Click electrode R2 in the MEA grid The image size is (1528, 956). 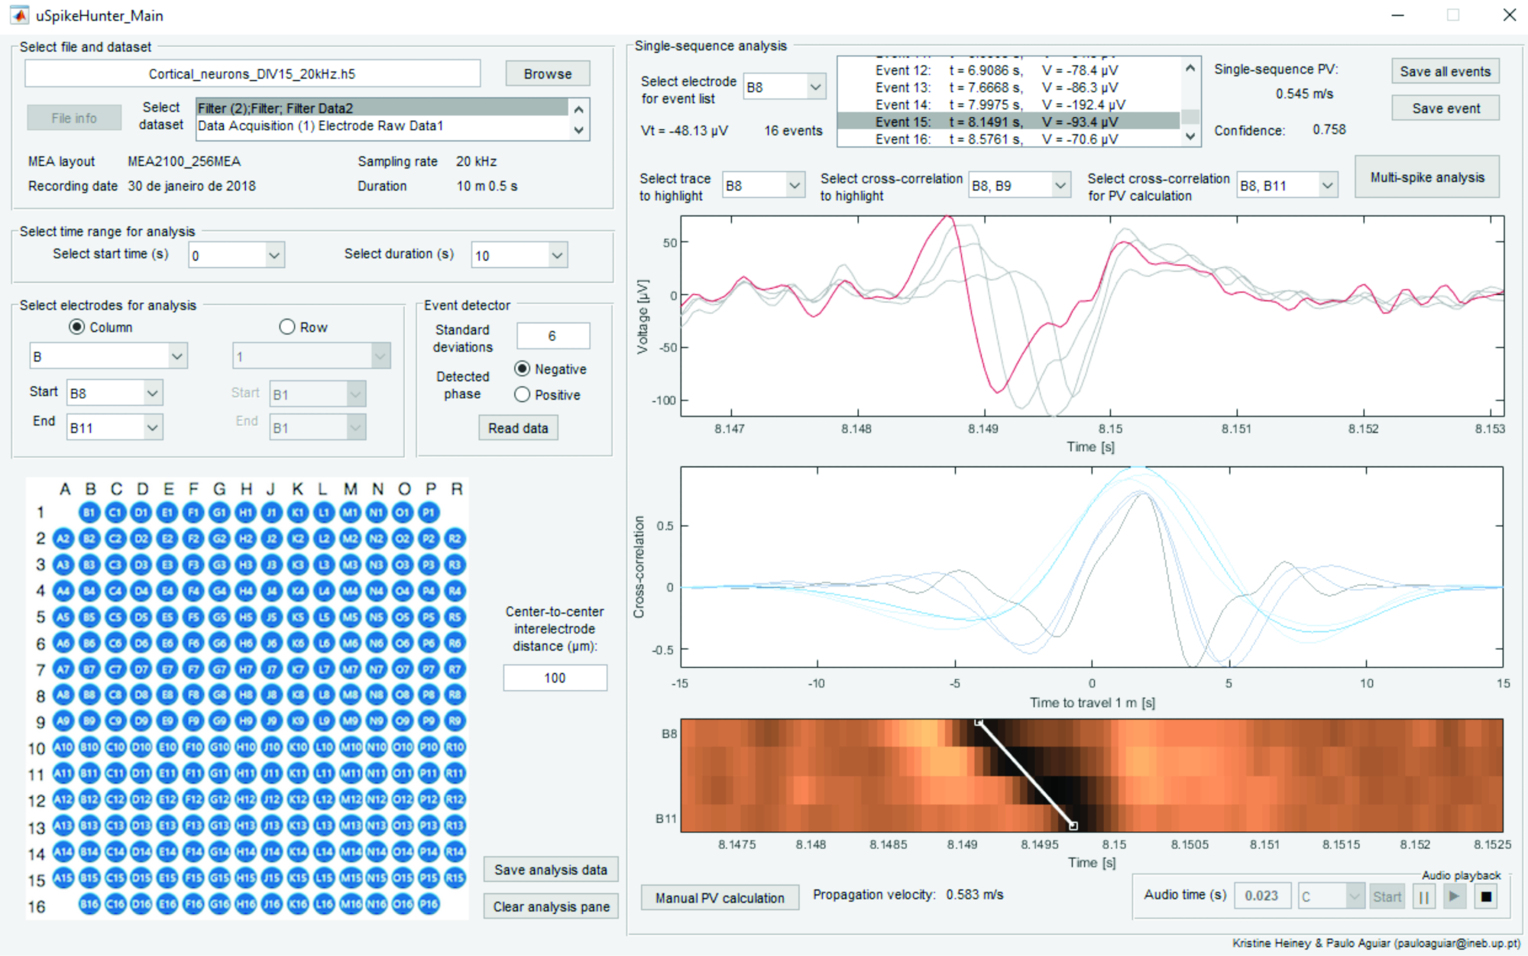[455, 539]
